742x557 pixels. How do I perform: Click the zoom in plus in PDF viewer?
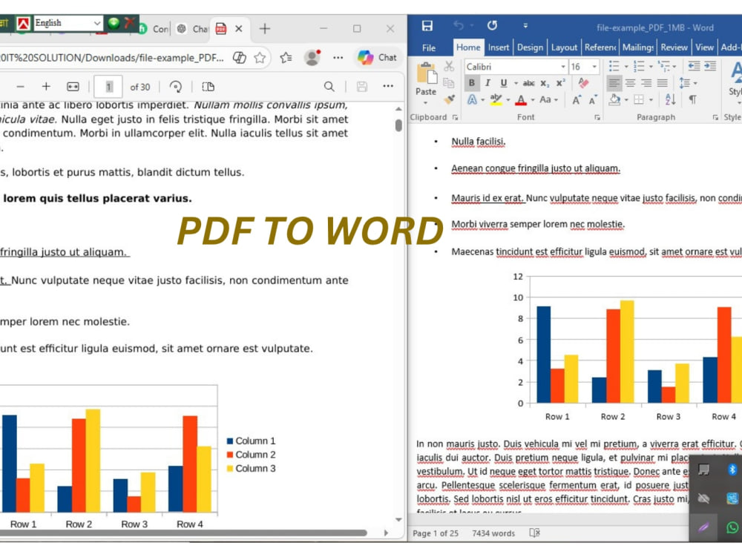(x=46, y=87)
